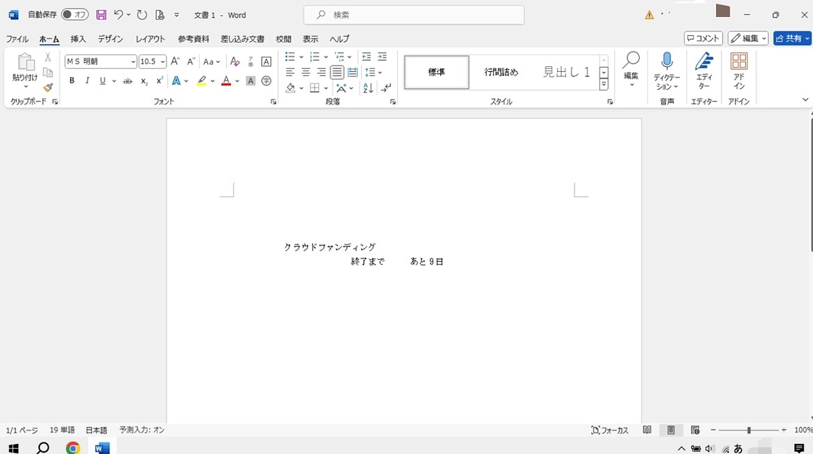
Task: Apply bold formatting to text
Action: pos(72,81)
